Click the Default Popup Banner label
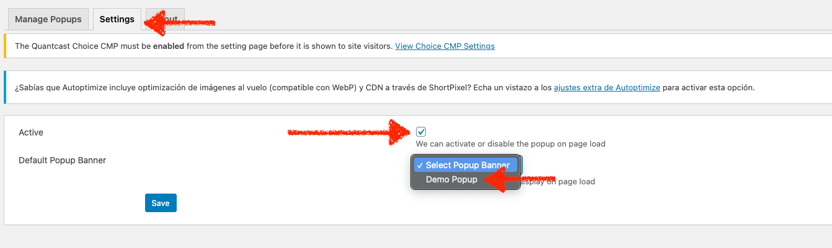Viewport: 832px width, 248px height. (62, 160)
